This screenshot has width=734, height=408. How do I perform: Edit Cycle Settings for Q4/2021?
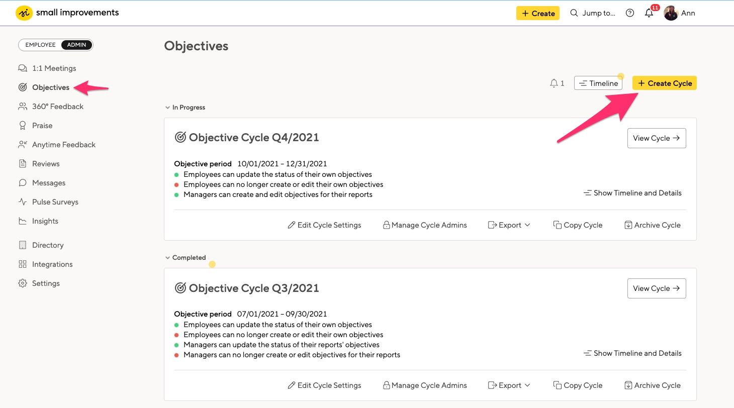(324, 225)
